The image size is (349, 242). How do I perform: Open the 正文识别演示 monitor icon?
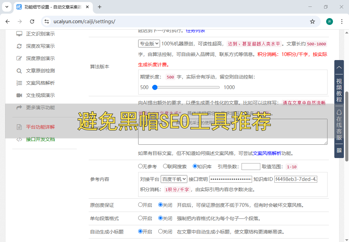pos(19,34)
